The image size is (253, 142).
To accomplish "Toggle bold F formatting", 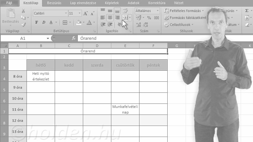I will tap(37, 22).
